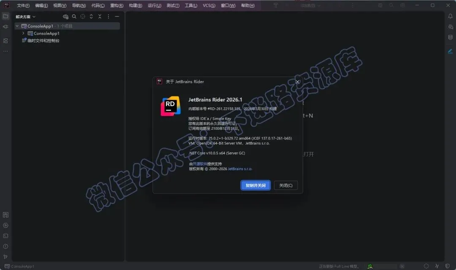
Task: Open the Commit tool window icon
Action: (5, 27)
